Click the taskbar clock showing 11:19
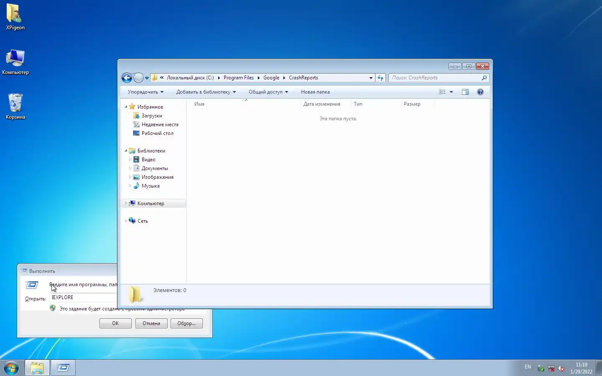 [581, 368]
